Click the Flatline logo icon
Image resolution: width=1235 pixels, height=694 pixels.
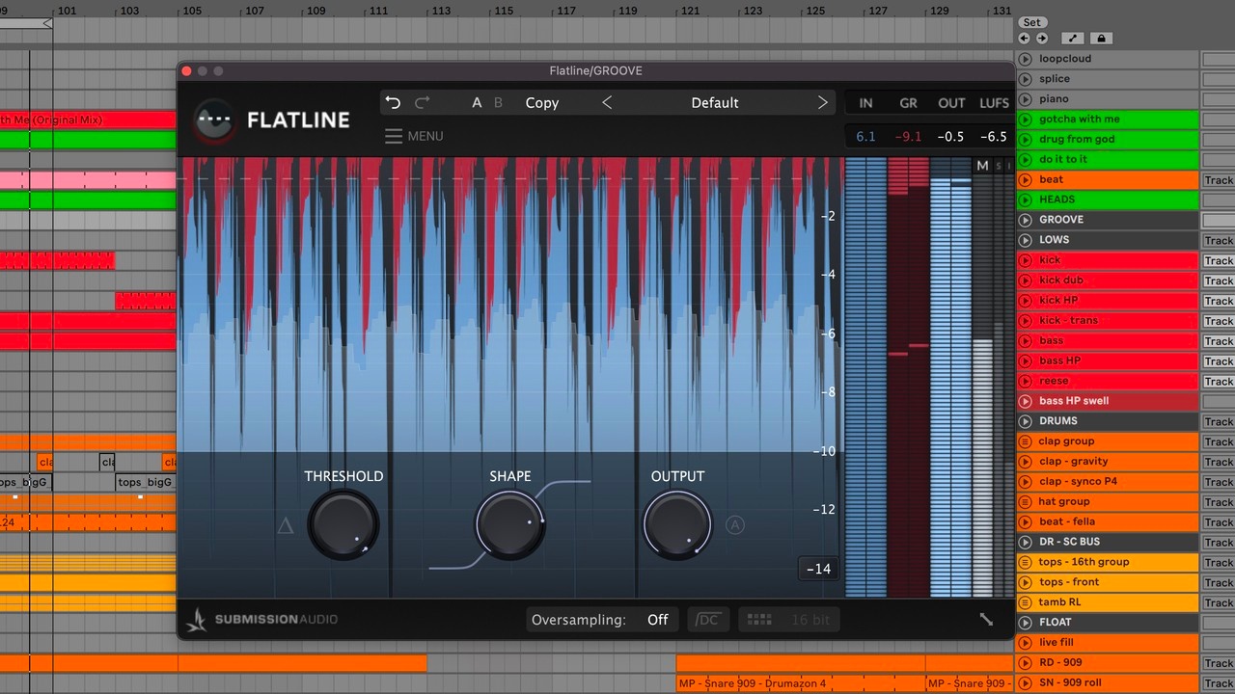coord(214,120)
